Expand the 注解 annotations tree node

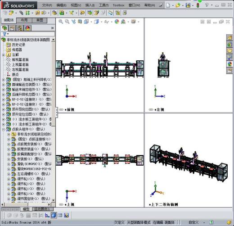coord(4,55)
